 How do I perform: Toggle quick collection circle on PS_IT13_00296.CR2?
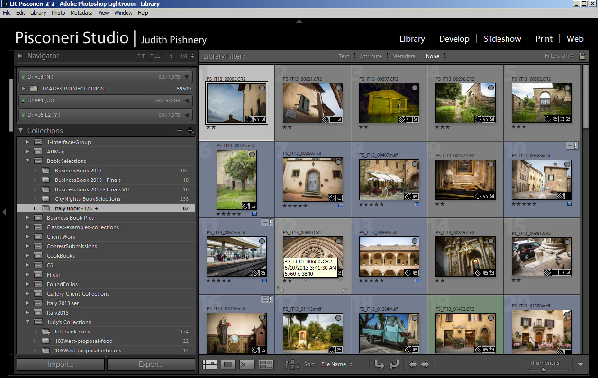(491, 88)
